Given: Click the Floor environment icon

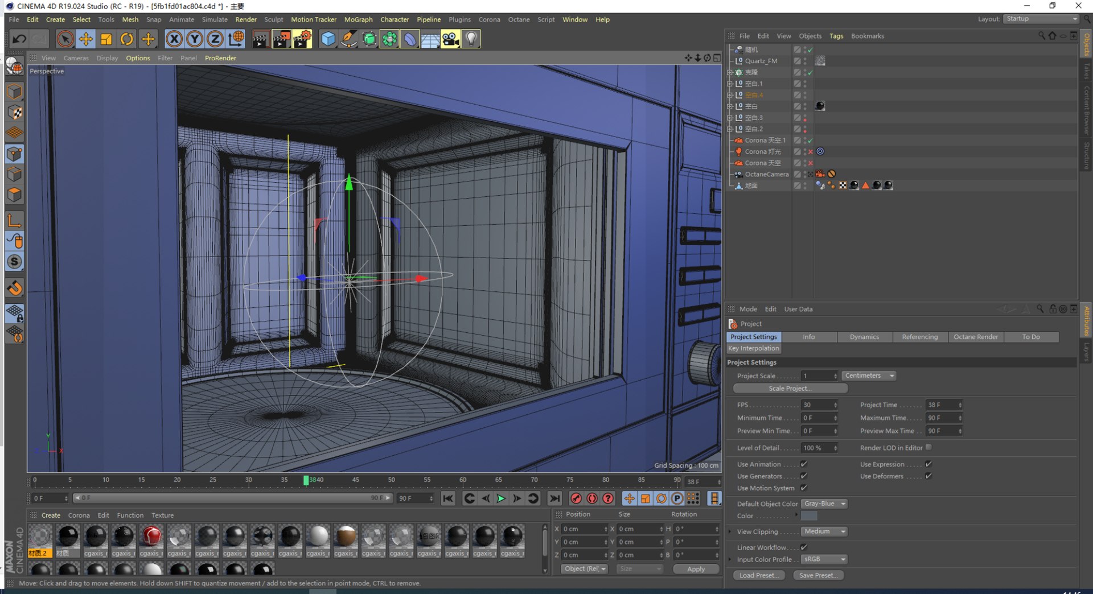Looking at the screenshot, I should [x=430, y=39].
